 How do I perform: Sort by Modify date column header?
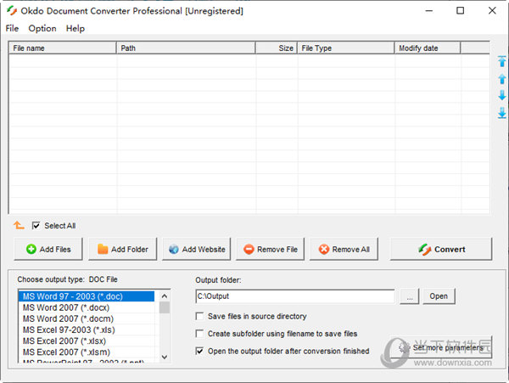(428, 48)
